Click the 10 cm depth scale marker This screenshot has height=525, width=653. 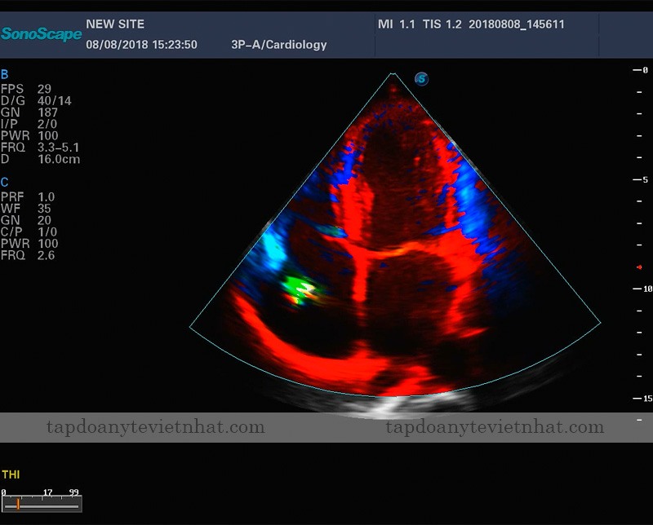(x=642, y=289)
